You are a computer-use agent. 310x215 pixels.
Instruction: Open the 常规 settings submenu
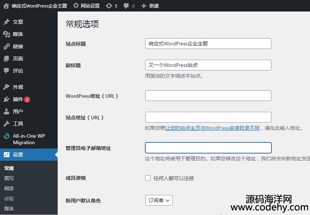click(x=9, y=168)
